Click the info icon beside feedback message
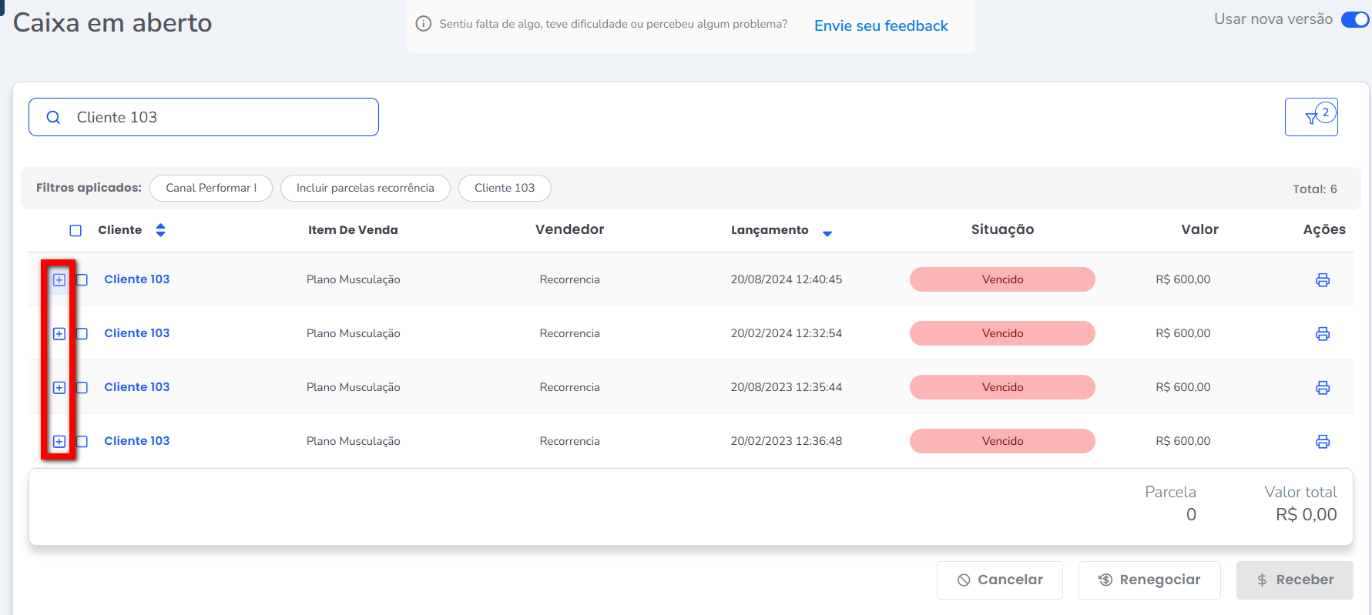Image resolution: width=1372 pixels, height=615 pixels. tap(423, 24)
